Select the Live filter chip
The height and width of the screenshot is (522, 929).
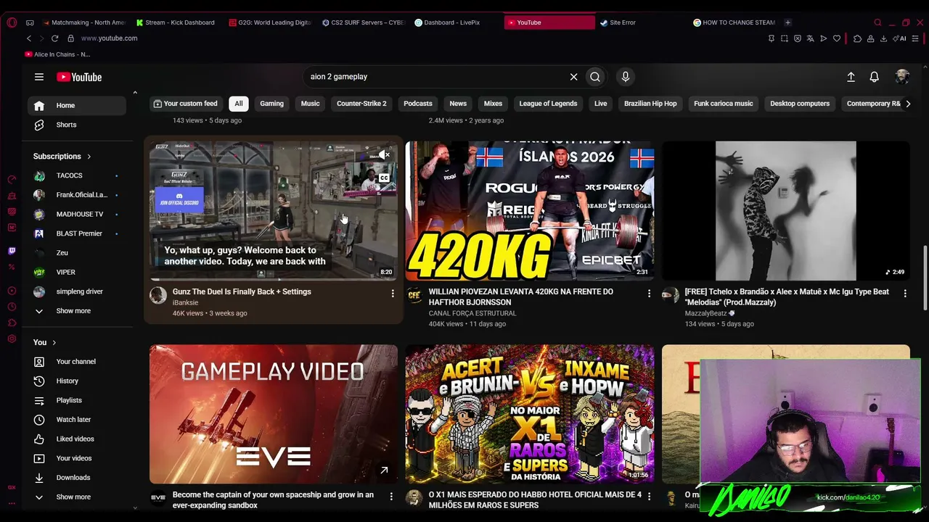pos(600,104)
